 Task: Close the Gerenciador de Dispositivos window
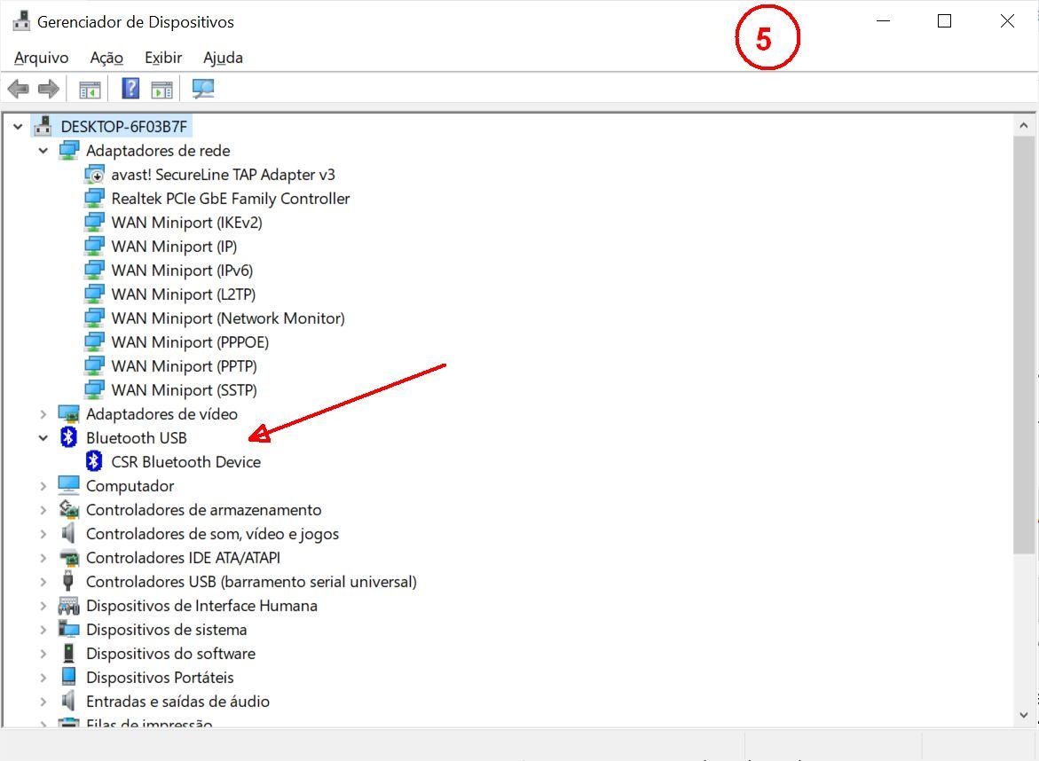1006,21
